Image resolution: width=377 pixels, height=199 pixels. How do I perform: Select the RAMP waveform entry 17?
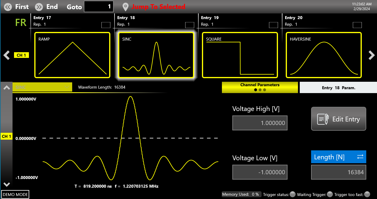pos(72,55)
